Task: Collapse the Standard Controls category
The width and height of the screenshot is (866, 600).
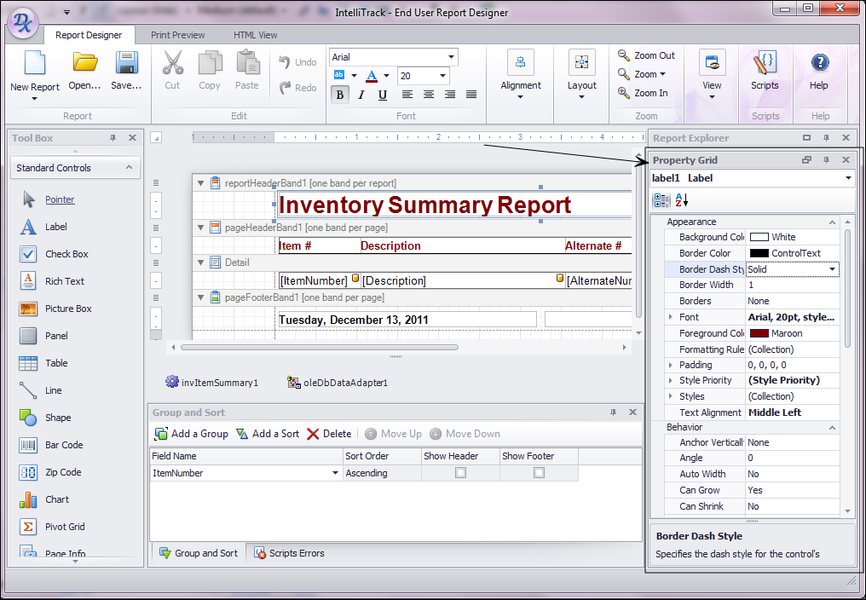Action: click(x=130, y=167)
